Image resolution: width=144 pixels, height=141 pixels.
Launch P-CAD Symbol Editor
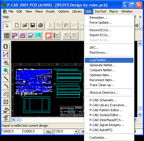pos(109,115)
